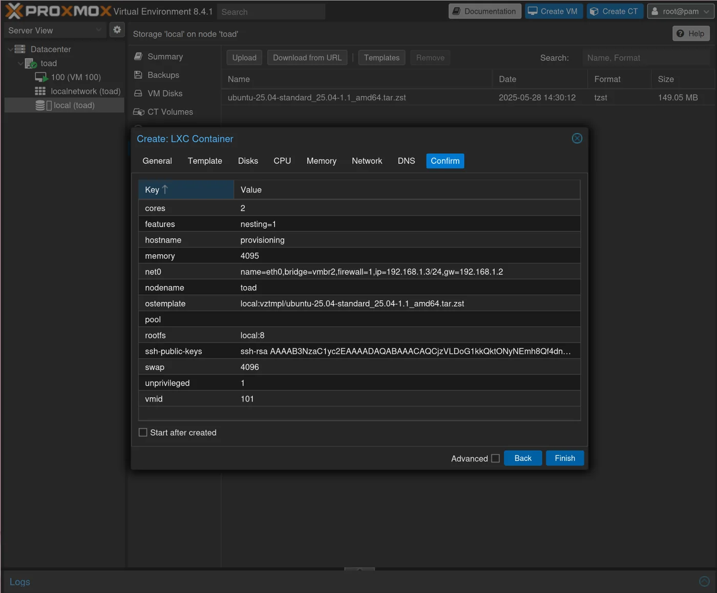The height and width of the screenshot is (593, 717).
Task: Switch to the Network tab
Action: pyautogui.click(x=367, y=161)
